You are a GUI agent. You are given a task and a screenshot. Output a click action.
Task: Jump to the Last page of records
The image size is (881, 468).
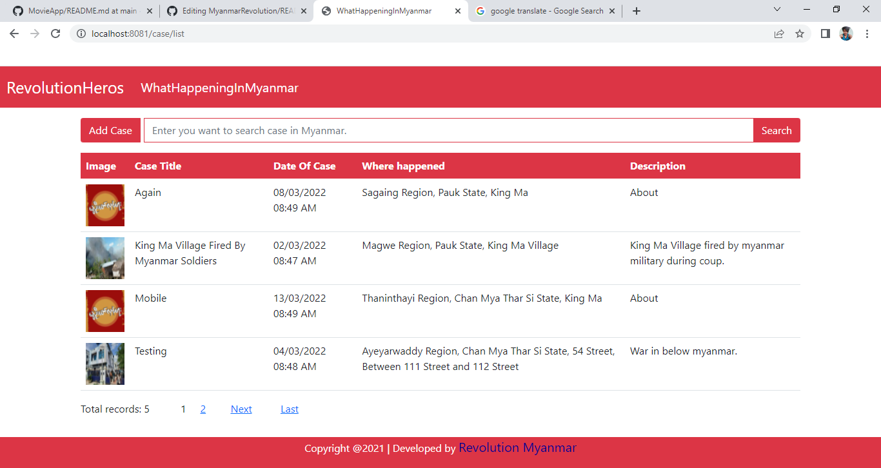pyautogui.click(x=289, y=409)
